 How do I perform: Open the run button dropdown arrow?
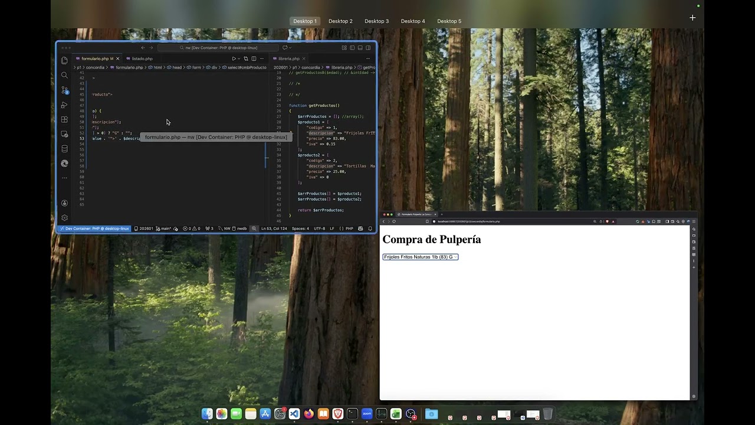coord(239,58)
